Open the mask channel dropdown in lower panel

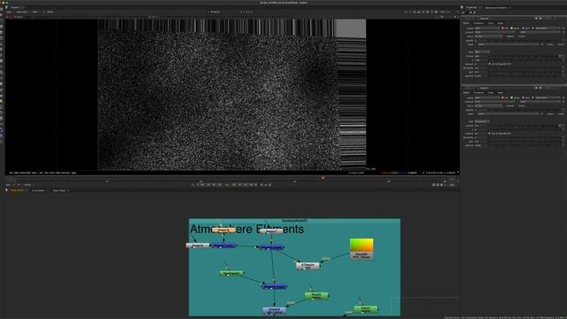pyautogui.click(x=508, y=114)
